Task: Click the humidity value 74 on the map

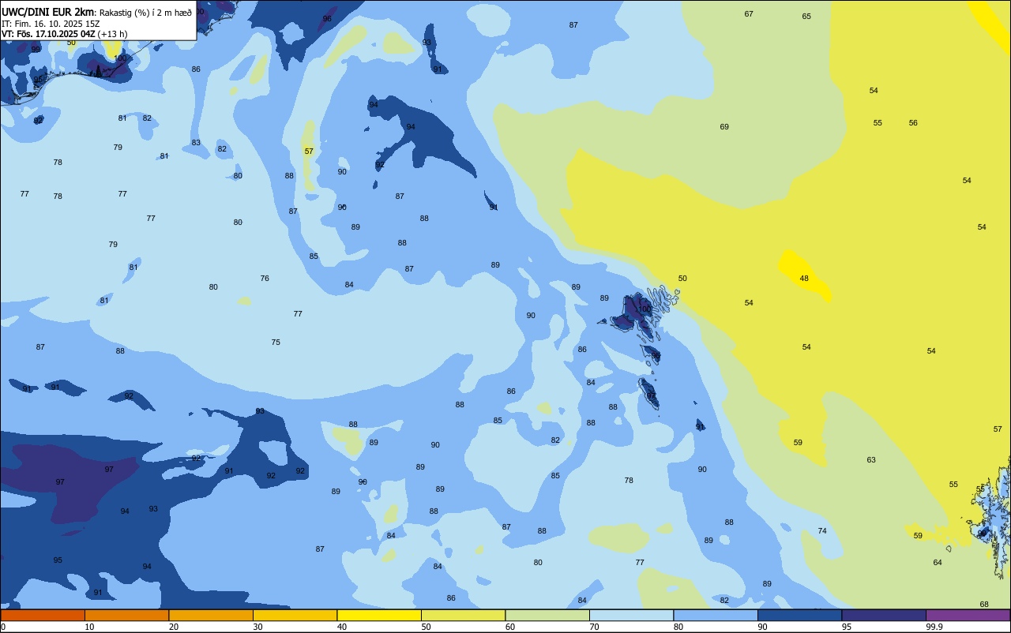Action: click(822, 531)
